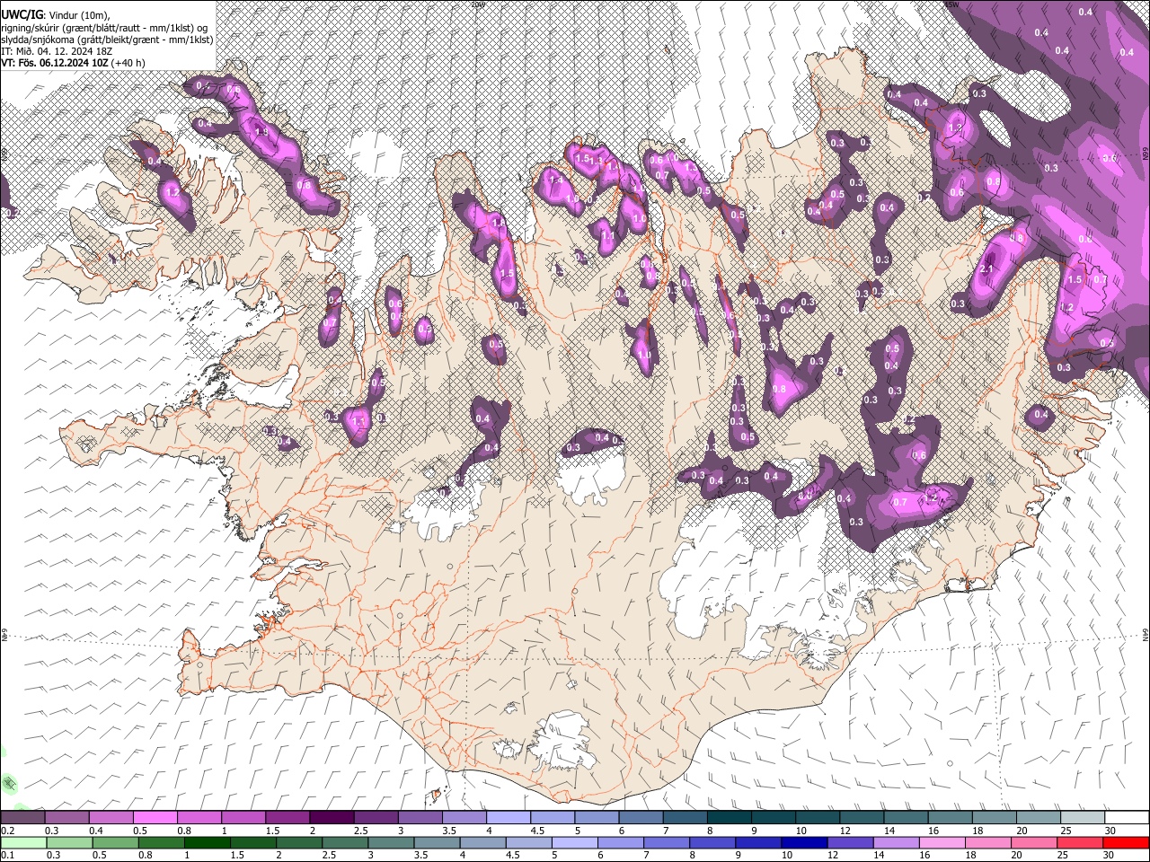Click the light pink 16–18 rain scale swatch
The height and width of the screenshot is (862, 1150).
[x=943, y=842]
